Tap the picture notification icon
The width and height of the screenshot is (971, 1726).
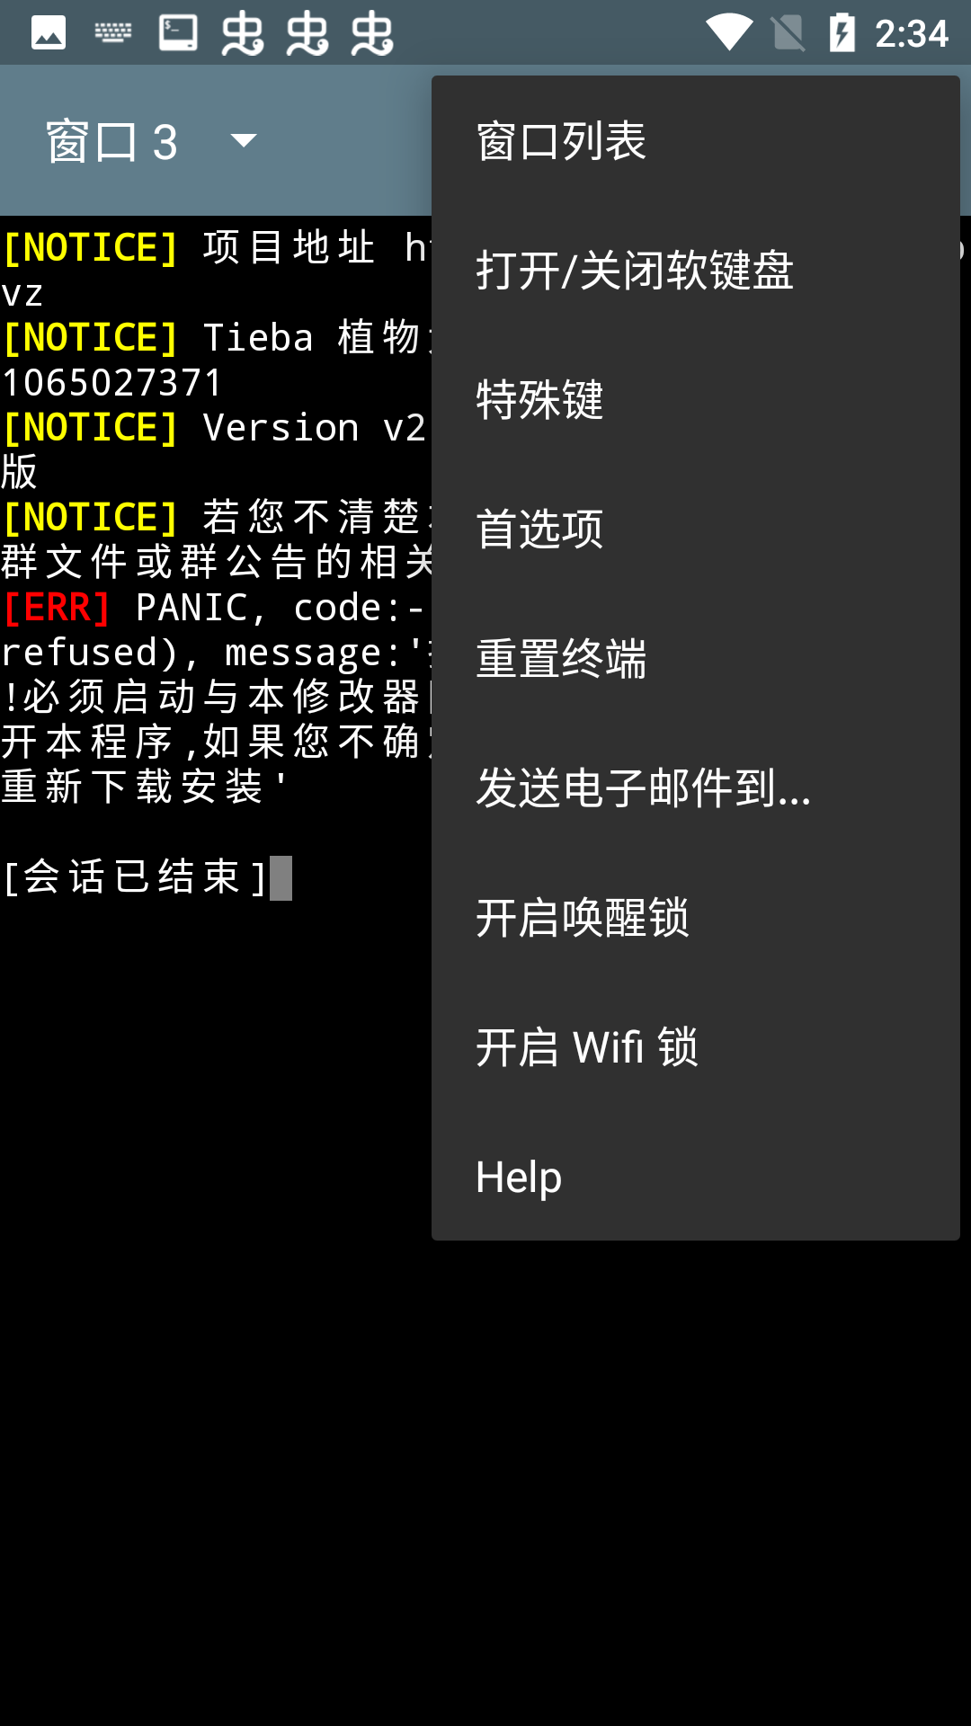tap(49, 33)
